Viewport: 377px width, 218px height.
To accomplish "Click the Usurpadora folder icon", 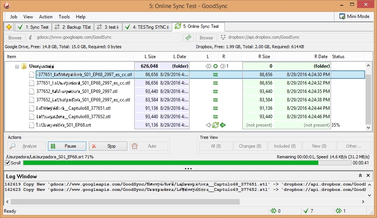I will [x=24, y=66].
